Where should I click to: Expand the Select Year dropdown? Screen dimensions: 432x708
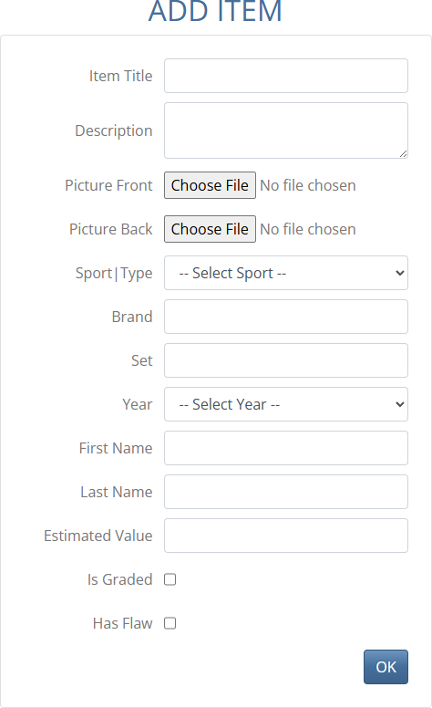[286, 404]
